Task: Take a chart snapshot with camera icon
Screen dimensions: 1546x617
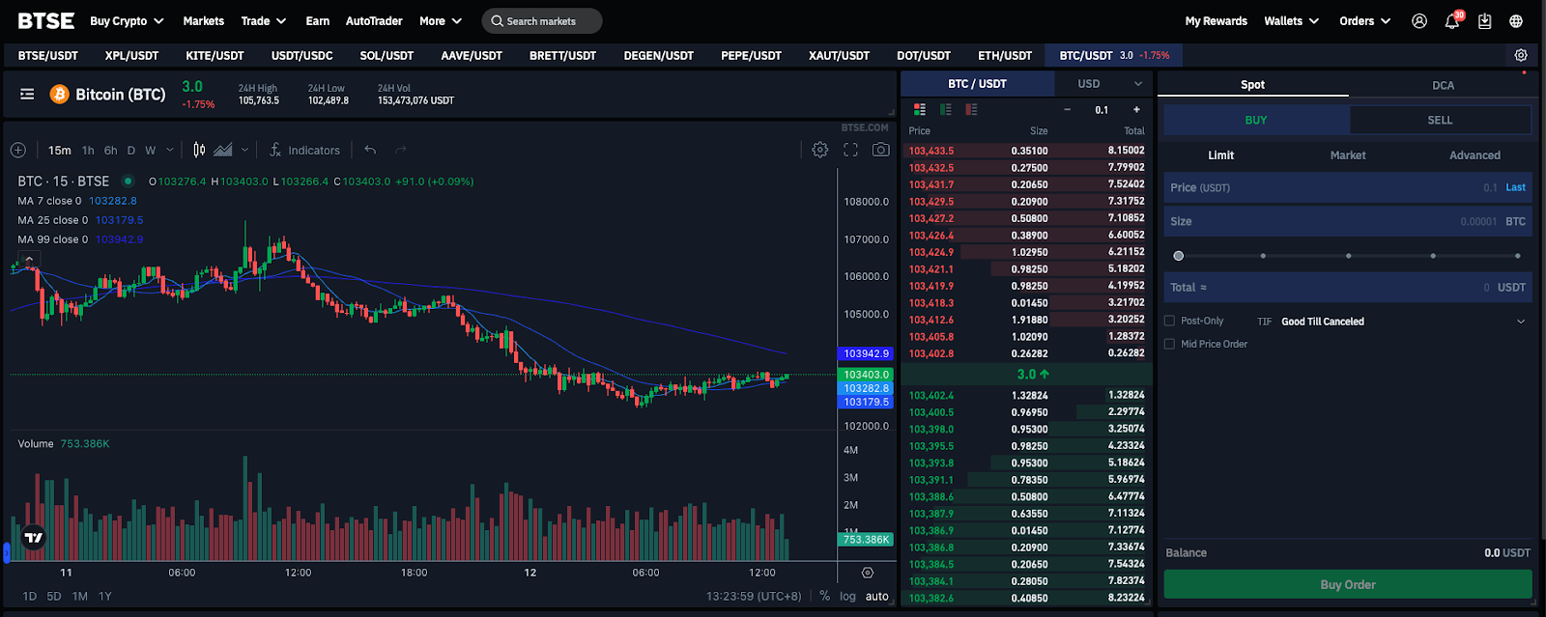Action: (x=880, y=150)
